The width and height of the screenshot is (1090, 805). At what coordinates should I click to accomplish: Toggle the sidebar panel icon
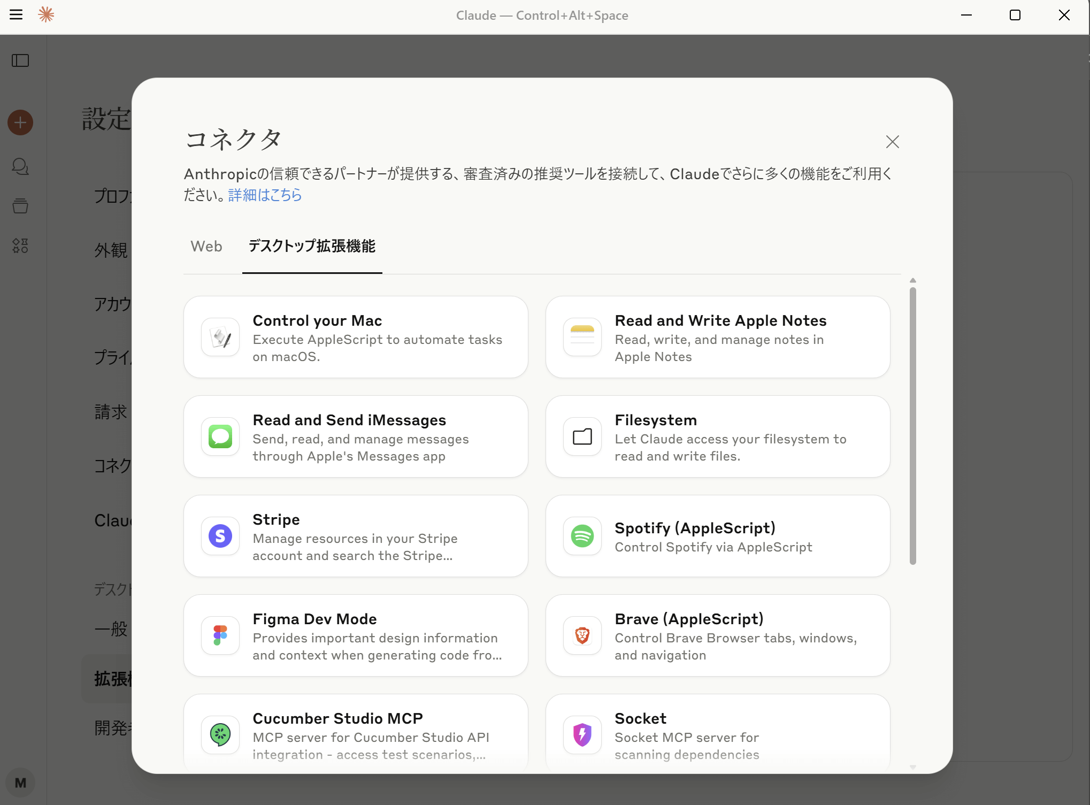[x=20, y=60]
